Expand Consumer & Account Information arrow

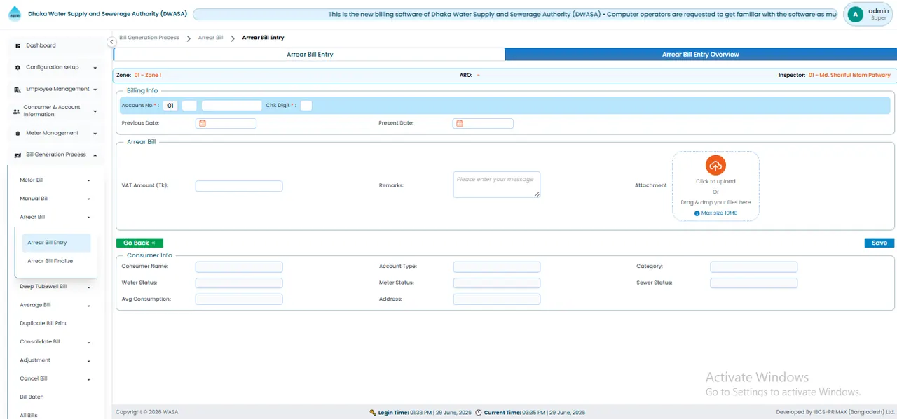point(95,111)
